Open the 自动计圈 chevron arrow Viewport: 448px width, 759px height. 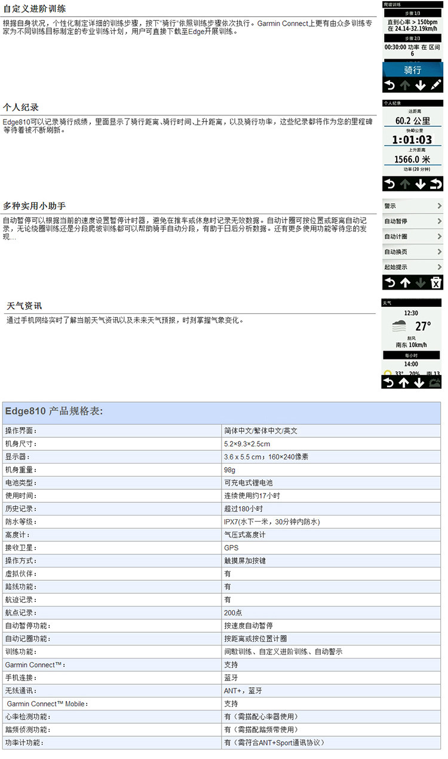pos(439,237)
